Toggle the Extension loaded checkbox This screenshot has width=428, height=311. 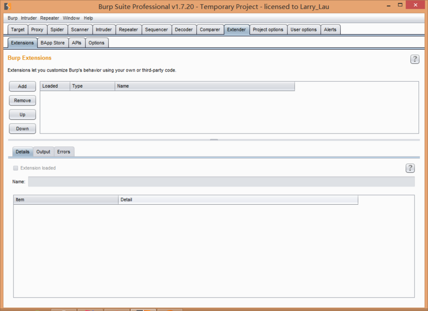click(16, 168)
